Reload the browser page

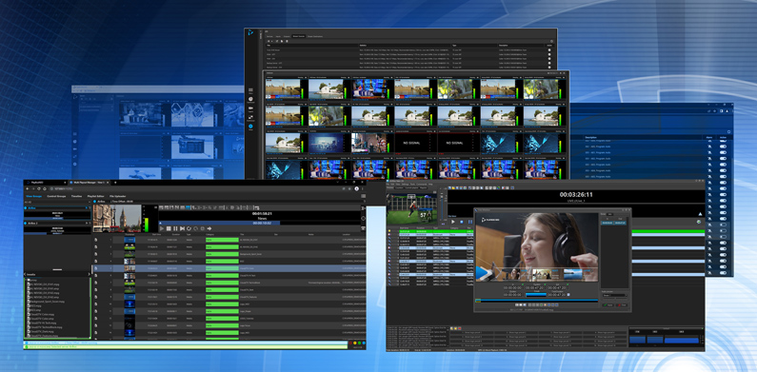[39, 188]
